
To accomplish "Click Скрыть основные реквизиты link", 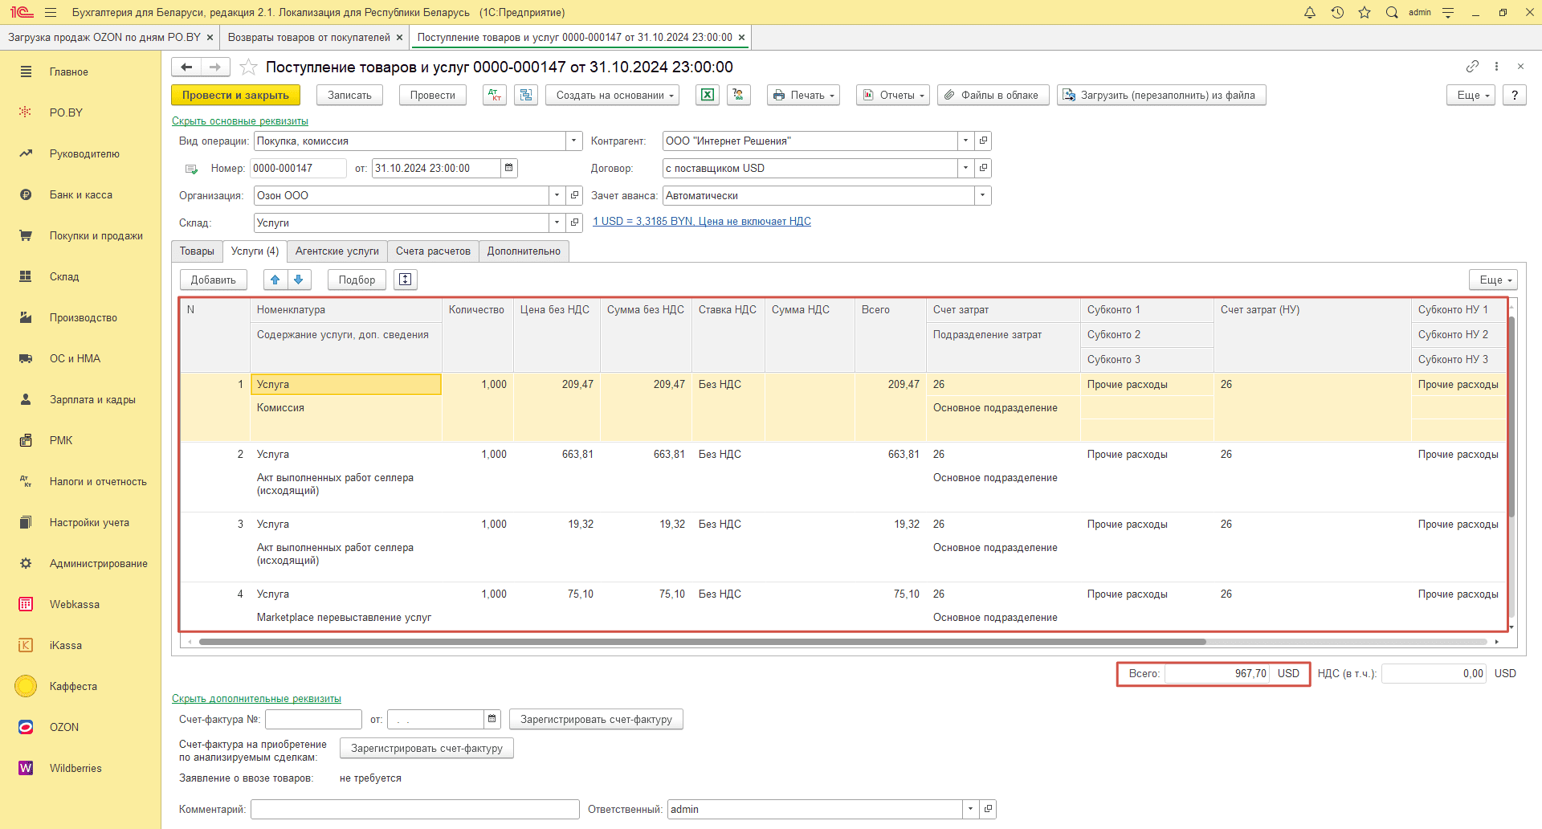I will 240,121.
